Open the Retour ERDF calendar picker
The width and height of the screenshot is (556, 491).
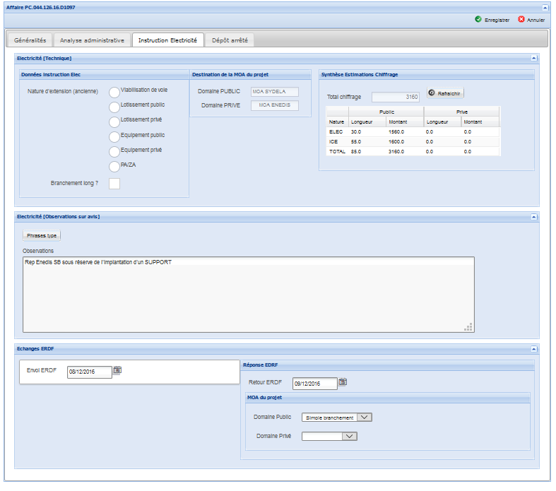(x=343, y=381)
